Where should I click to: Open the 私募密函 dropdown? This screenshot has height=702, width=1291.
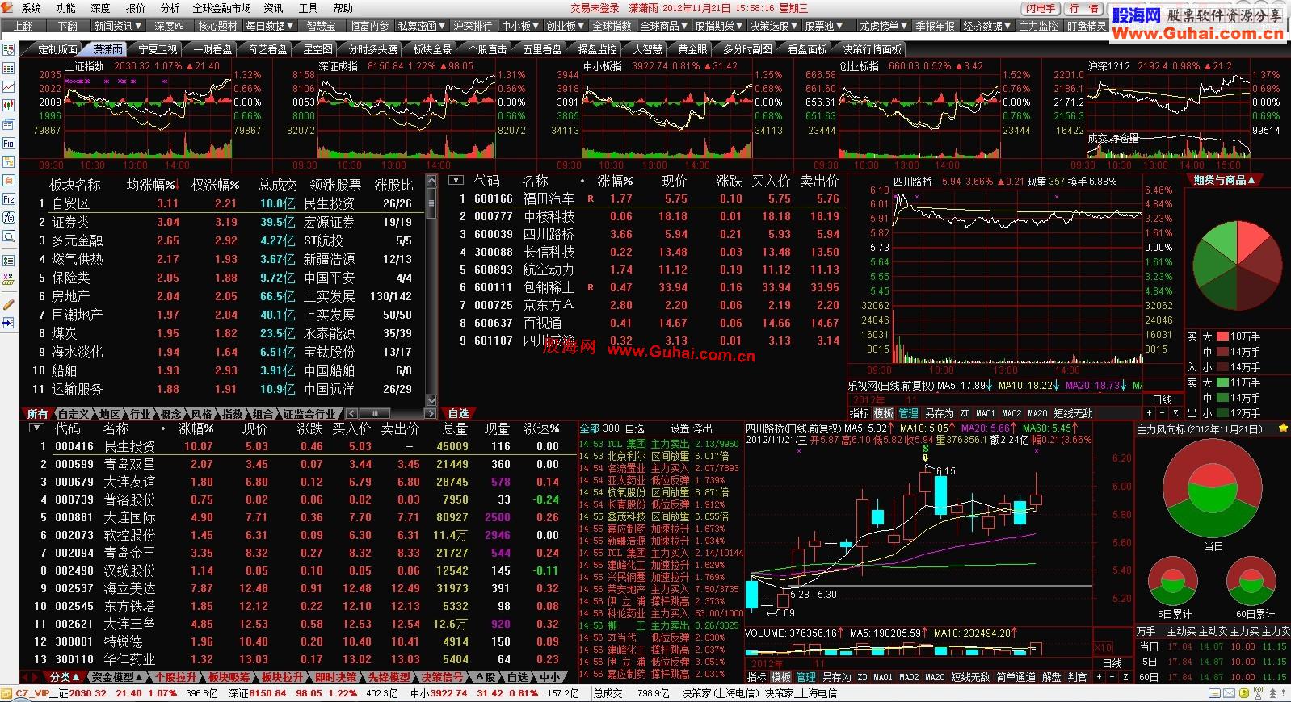(423, 26)
